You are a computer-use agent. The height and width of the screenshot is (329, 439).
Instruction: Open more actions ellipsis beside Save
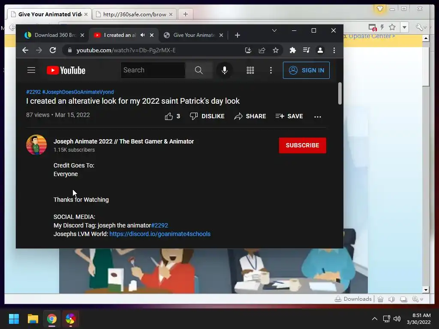(318, 117)
